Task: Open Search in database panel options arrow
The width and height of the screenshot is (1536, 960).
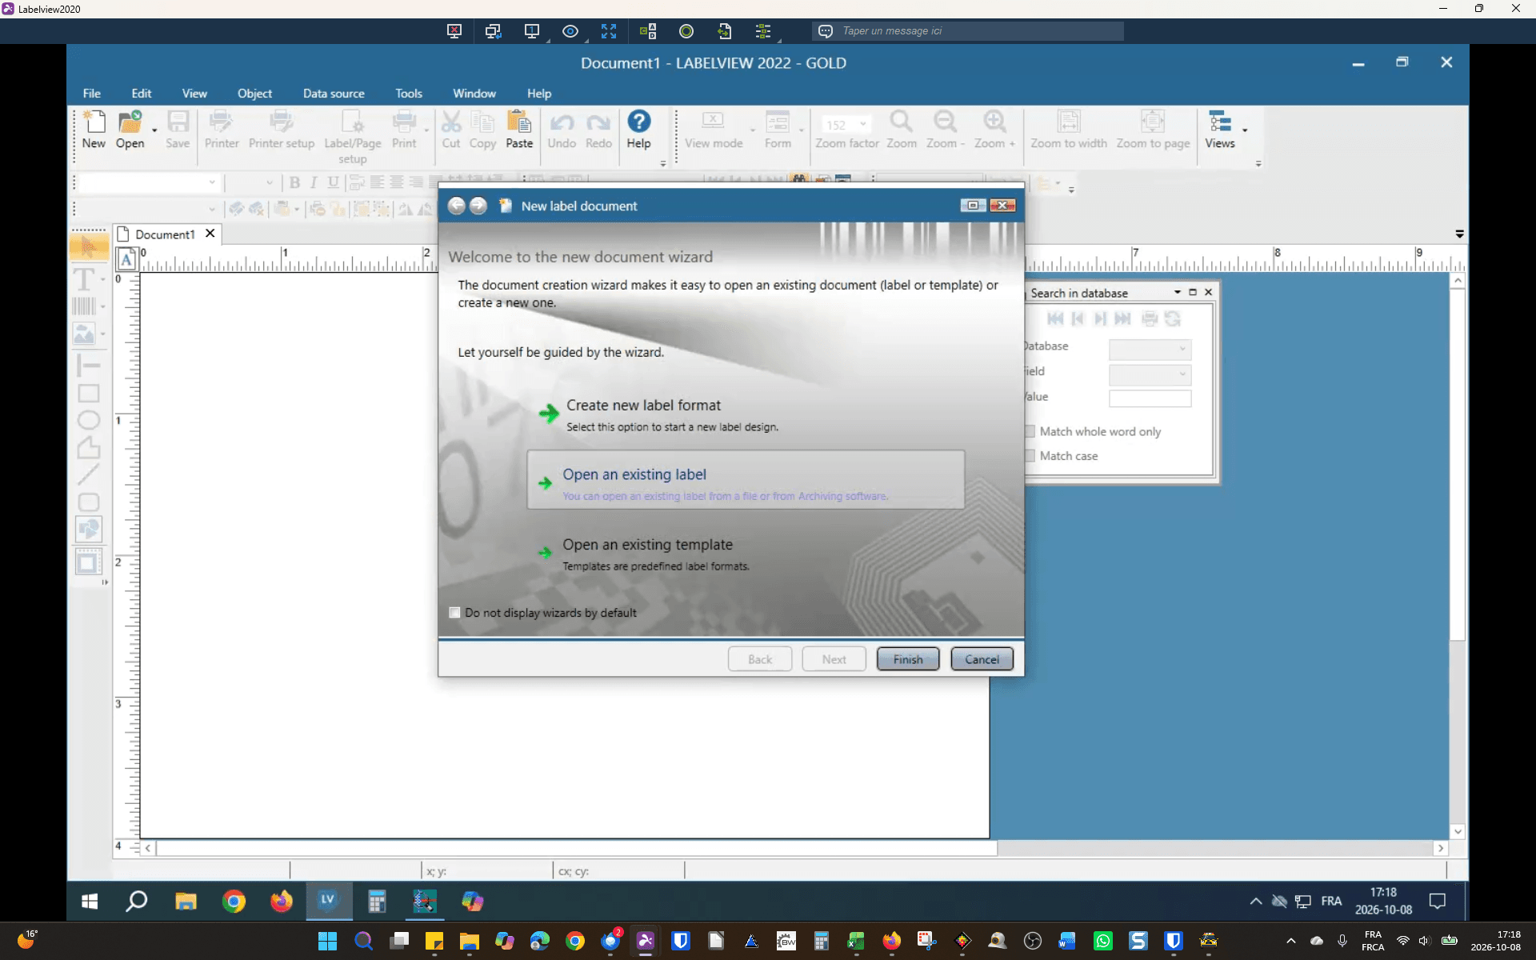Action: 1177,292
